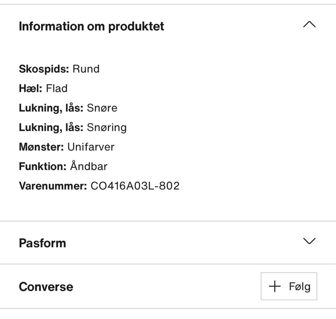Select the Hæl label text
336x319 pixels.
click(30, 88)
